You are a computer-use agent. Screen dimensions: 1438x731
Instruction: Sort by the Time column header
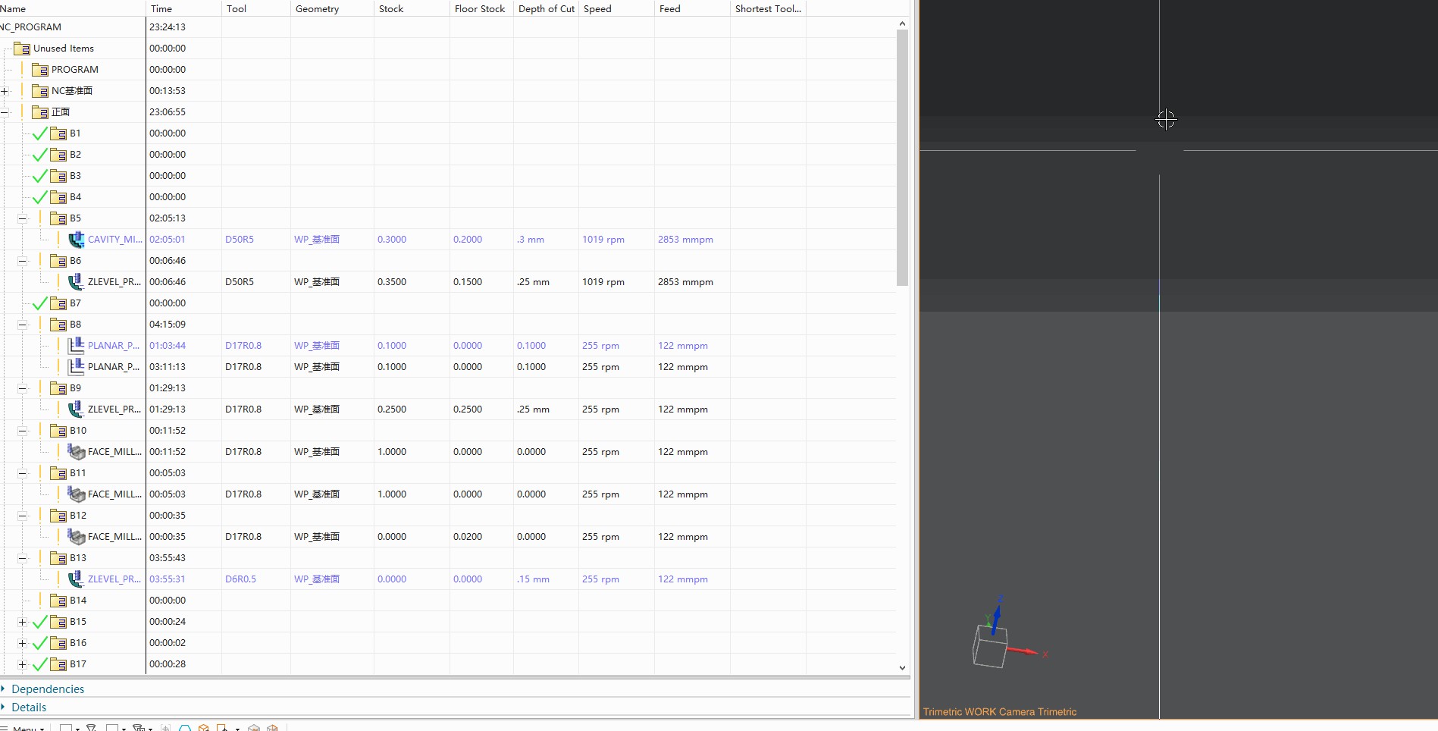[x=183, y=8]
